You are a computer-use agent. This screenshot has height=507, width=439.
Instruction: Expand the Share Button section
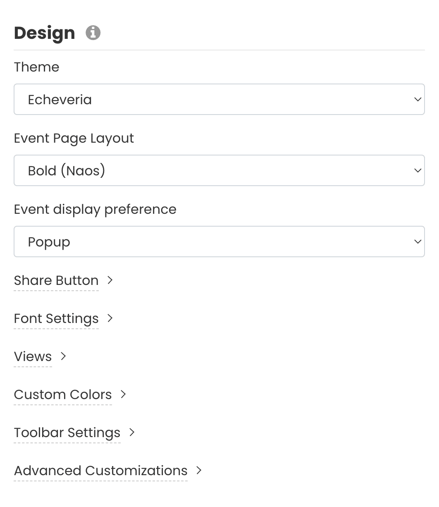tap(56, 280)
